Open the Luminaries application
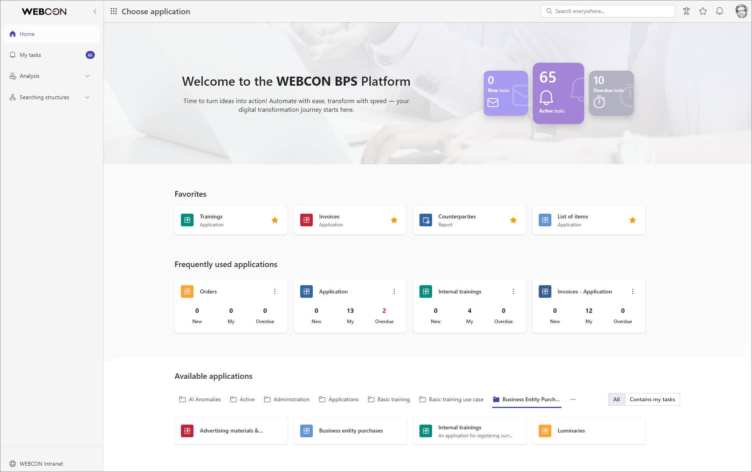 click(x=589, y=431)
